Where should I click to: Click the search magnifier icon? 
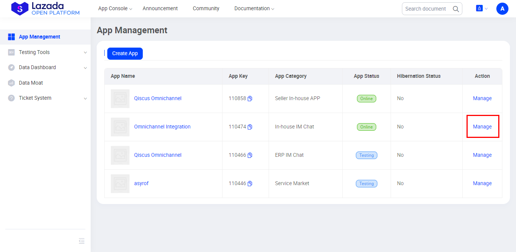pos(456,9)
